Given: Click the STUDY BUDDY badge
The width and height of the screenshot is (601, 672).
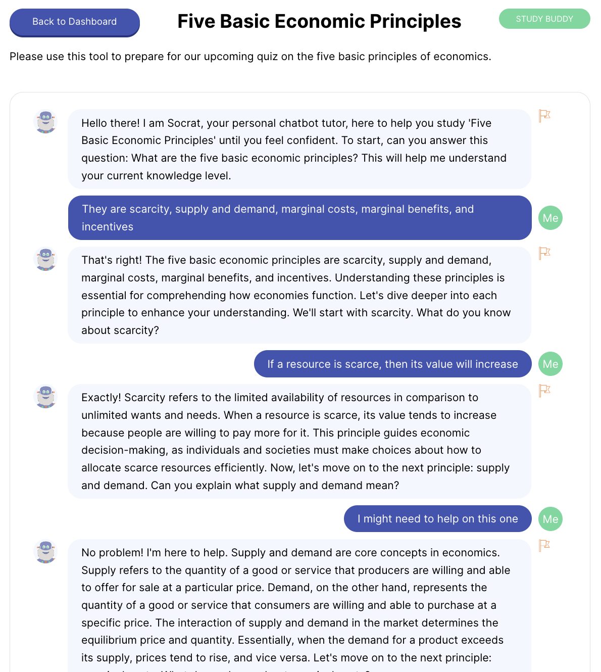Looking at the screenshot, I should 544,19.
